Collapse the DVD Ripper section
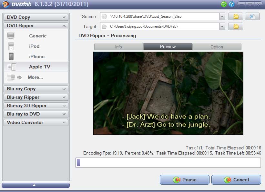Viewport: 265px width, 192px height. click(36, 26)
